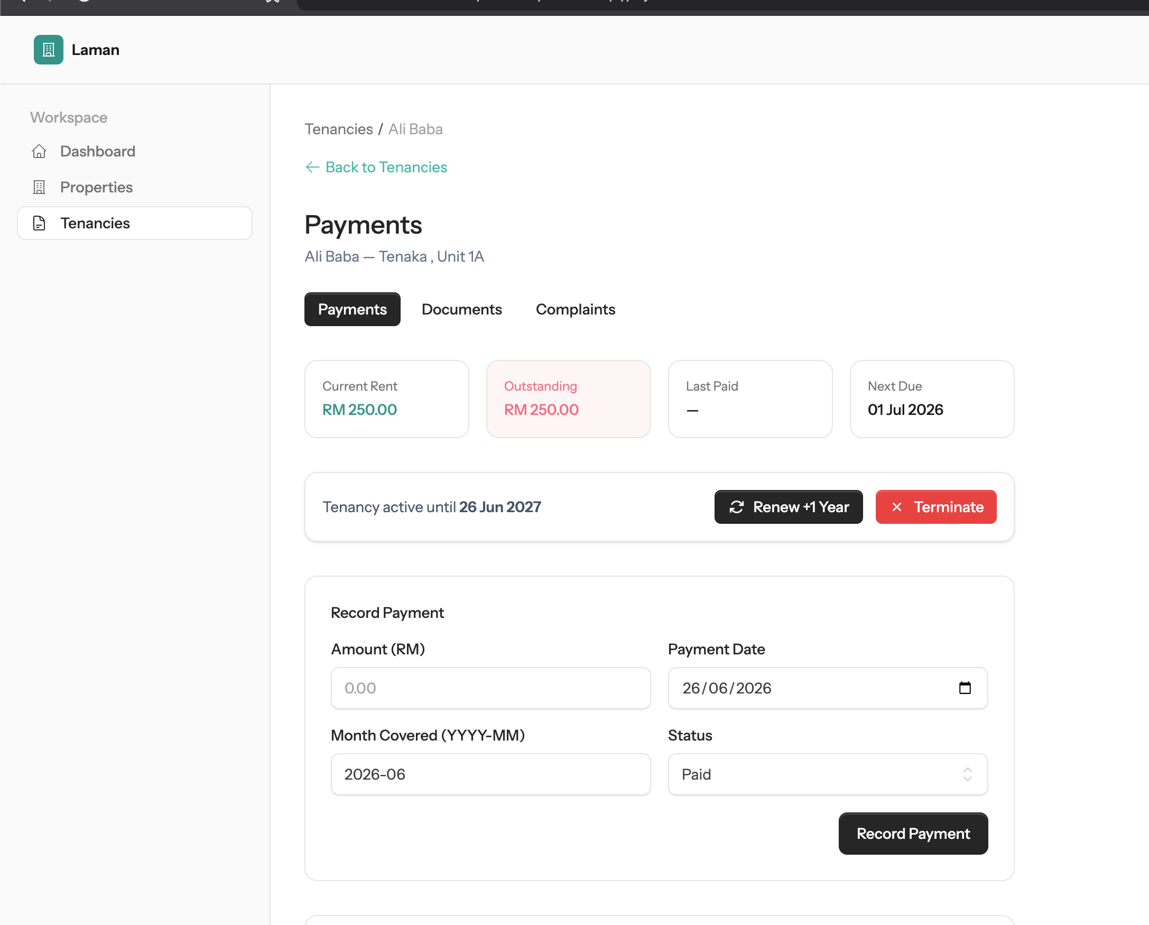
Task: Click the Workspace sidebar label
Action: (x=69, y=117)
